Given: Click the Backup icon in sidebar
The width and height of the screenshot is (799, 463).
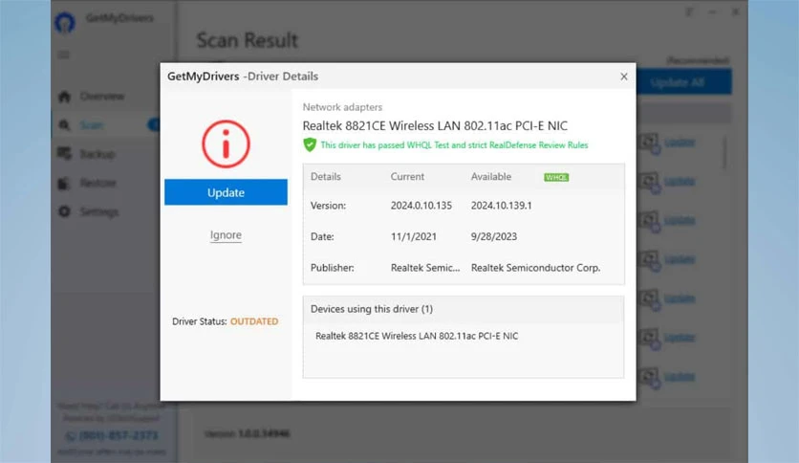Looking at the screenshot, I should point(64,153).
